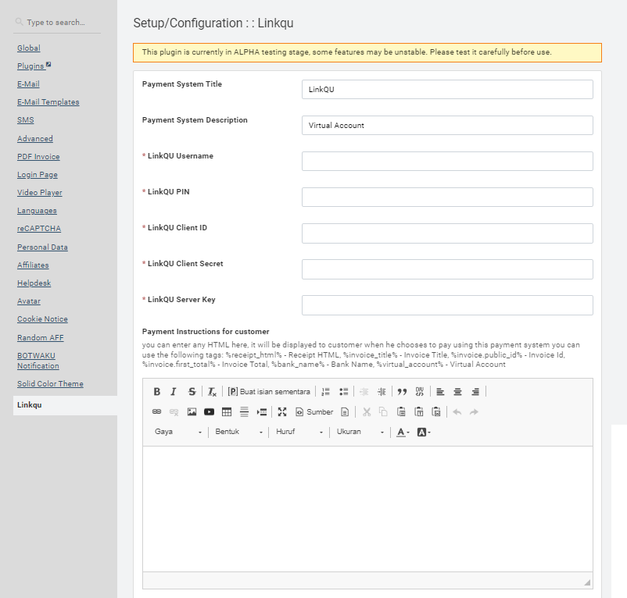Insert page break icon
The image size is (627, 598).
pos(262,411)
